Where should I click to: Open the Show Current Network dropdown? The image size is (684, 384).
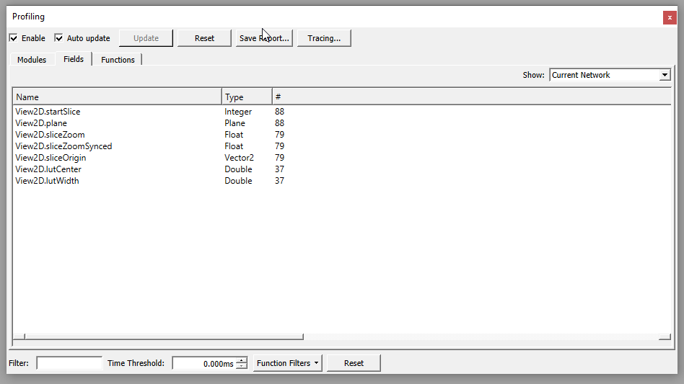[x=610, y=75]
